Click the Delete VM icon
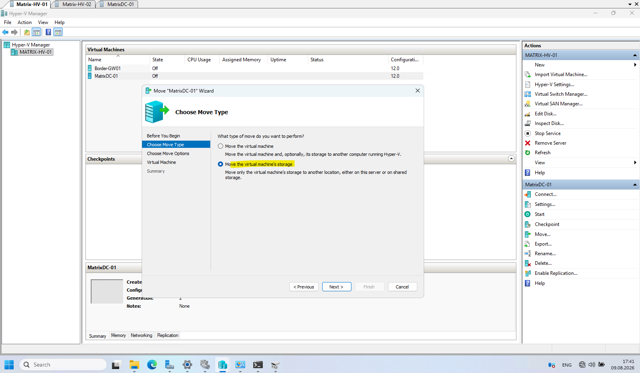The height and width of the screenshot is (373, 640). 528,263
